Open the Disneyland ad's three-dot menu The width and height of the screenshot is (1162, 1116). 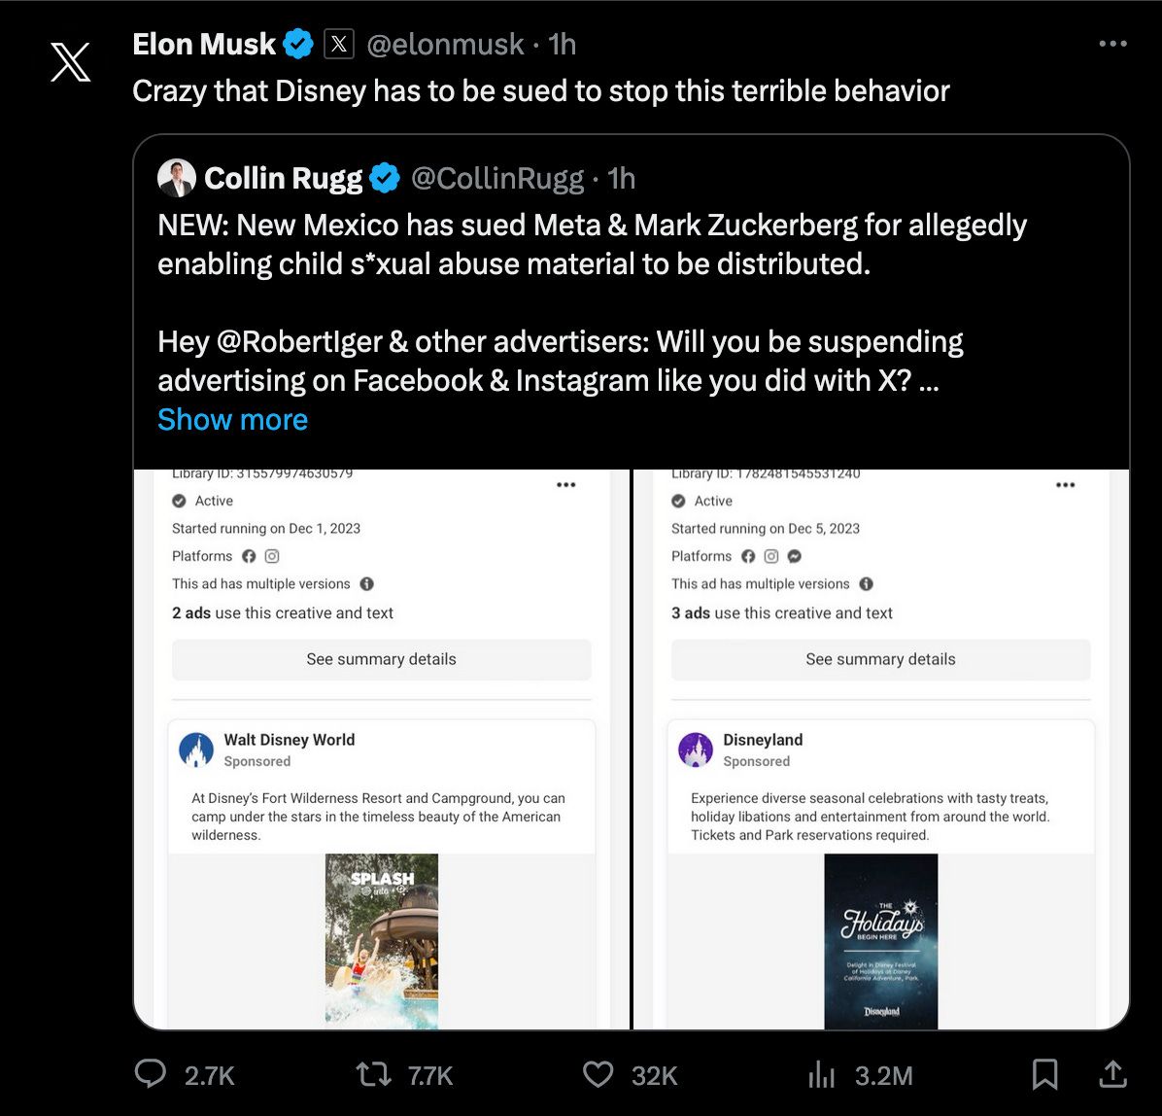tap(1065, 484)
